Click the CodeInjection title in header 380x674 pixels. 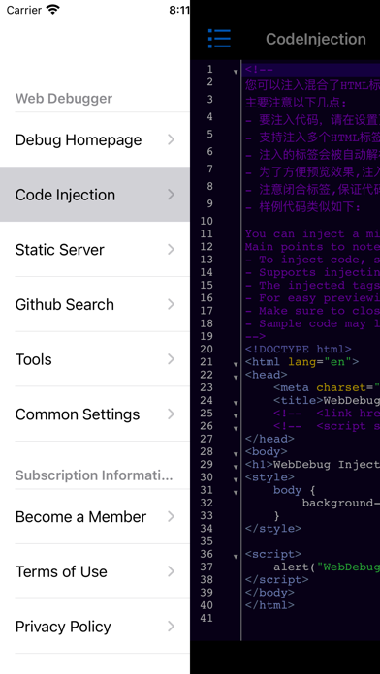click(x=315, y=39)
